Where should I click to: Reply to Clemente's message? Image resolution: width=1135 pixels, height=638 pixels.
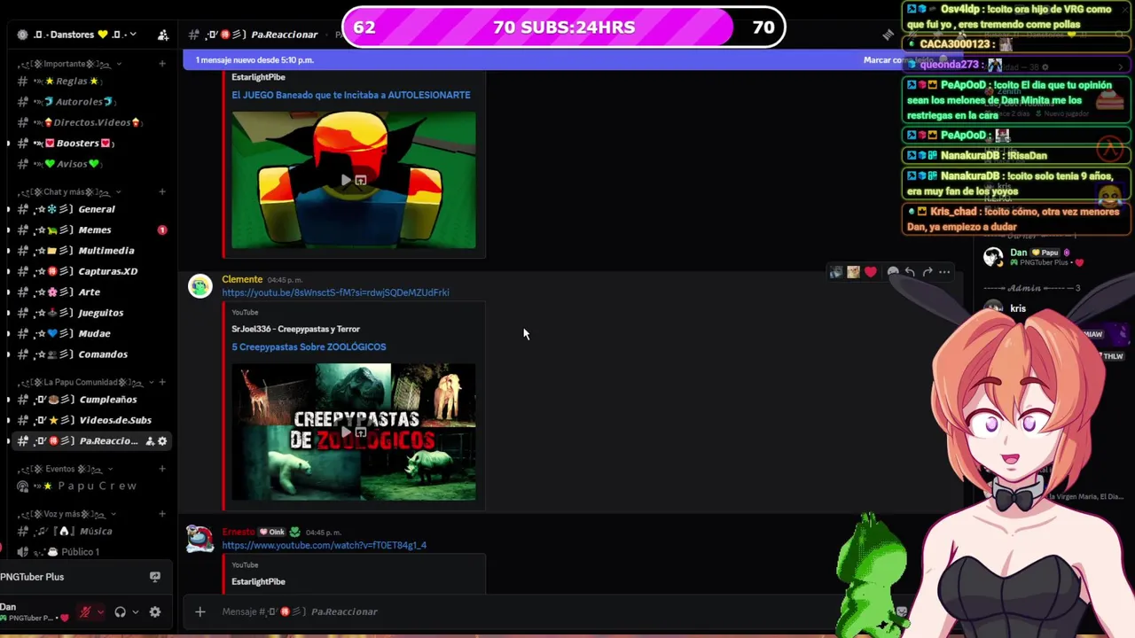pyautogui.click(x=910, y=272)
